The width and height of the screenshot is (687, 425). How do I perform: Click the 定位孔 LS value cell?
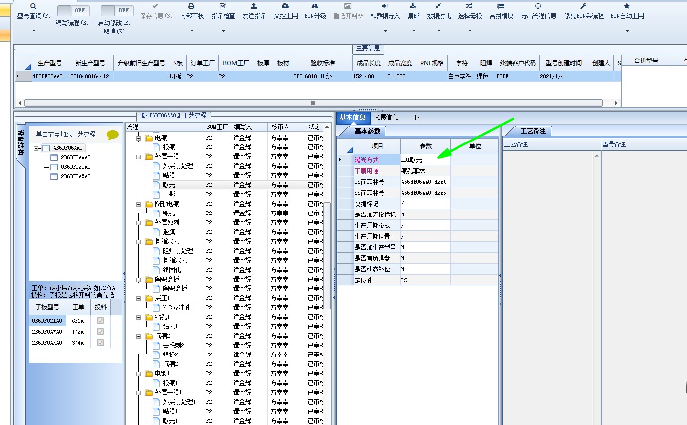[425, 280]
